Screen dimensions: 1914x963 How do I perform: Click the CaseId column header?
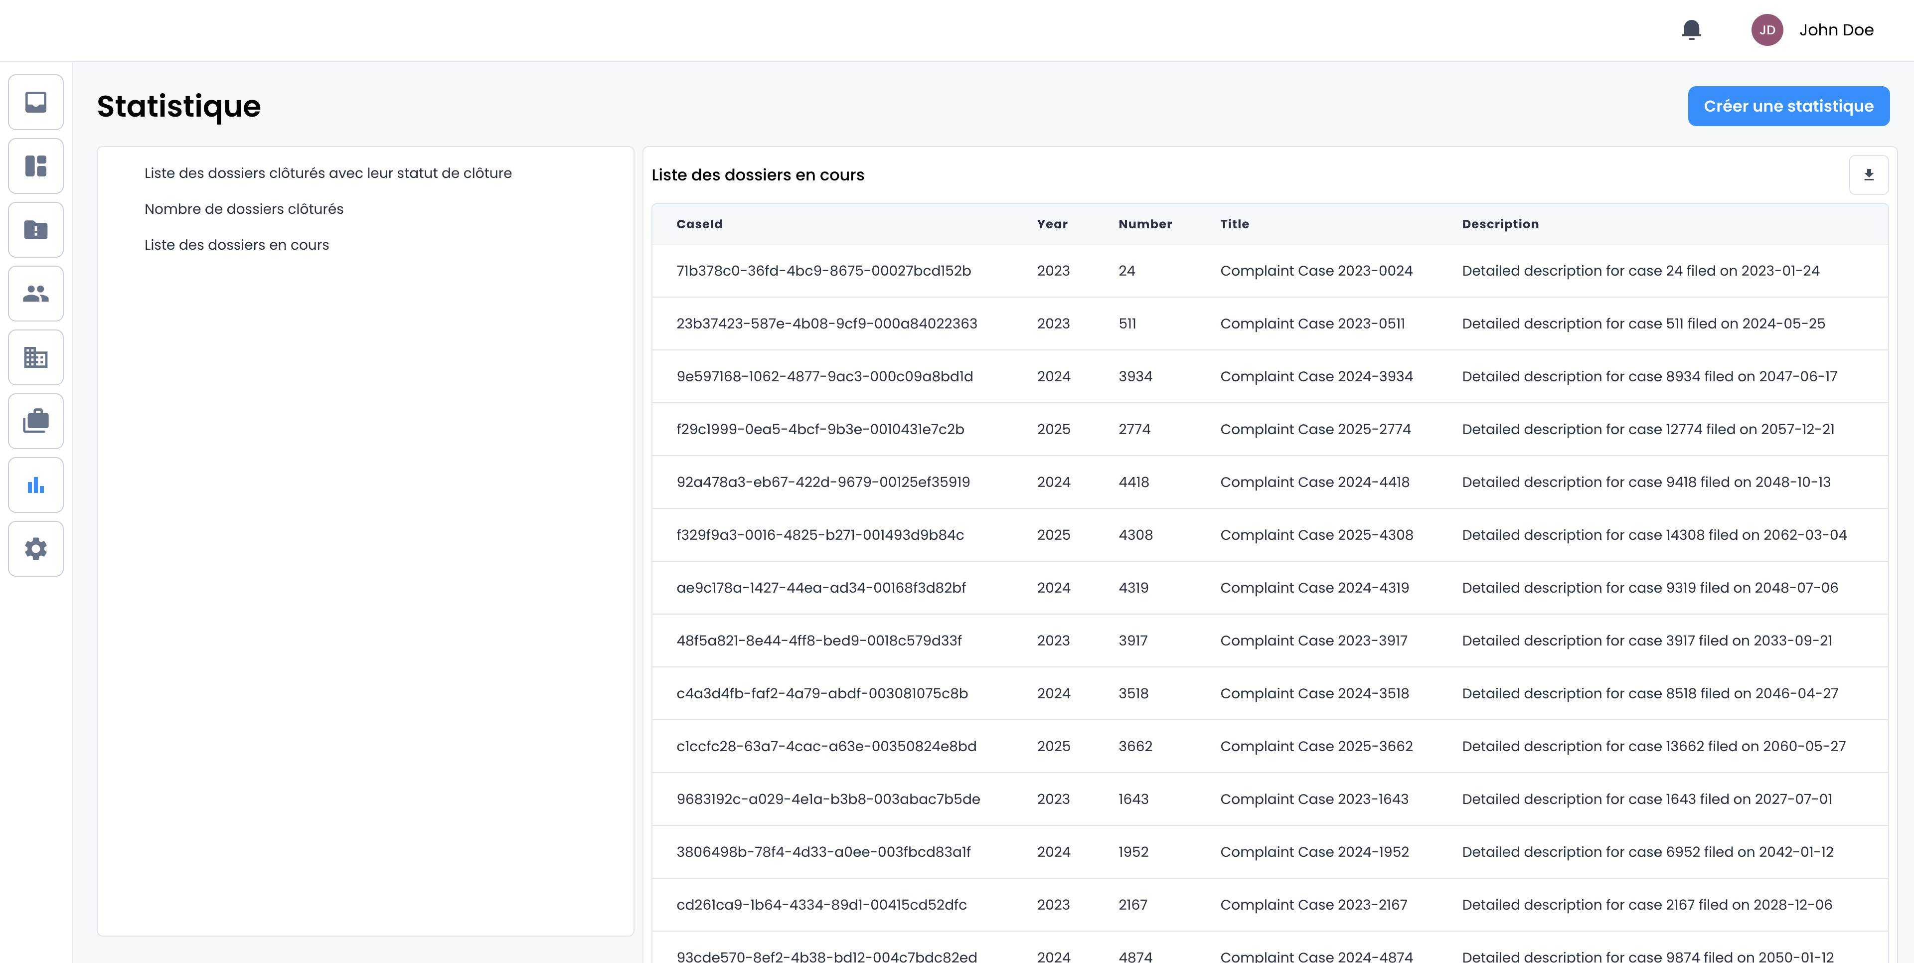click(699, 224)
